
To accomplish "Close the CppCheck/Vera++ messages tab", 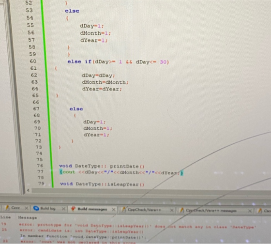I will coord(250,211).
